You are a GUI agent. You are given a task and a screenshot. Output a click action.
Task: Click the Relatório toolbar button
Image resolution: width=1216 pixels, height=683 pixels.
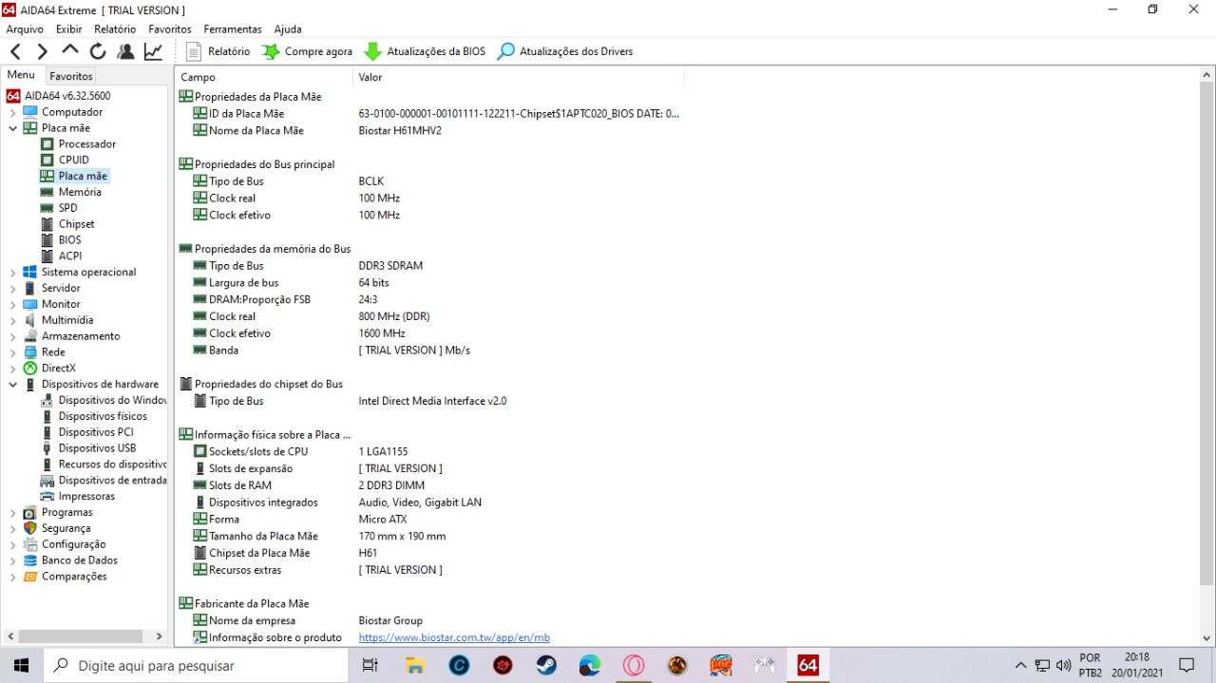tap(218, 51)
